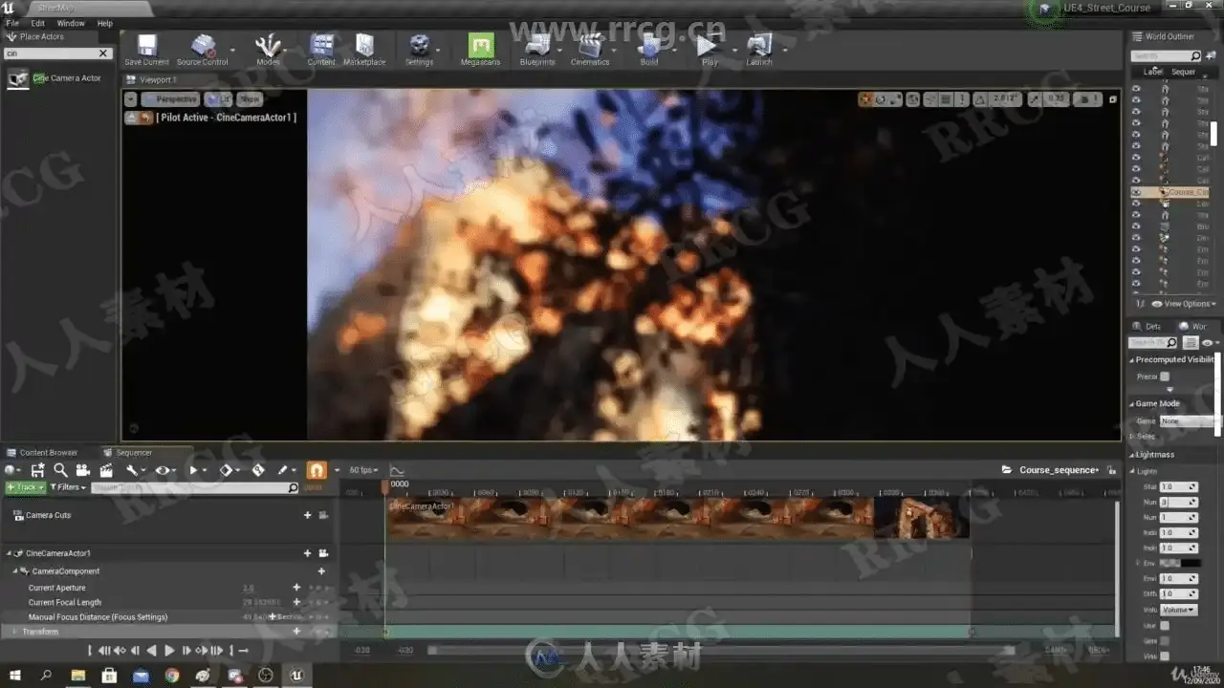Open the View Options dropdown in World Outliner

[x=1185, y=304]
